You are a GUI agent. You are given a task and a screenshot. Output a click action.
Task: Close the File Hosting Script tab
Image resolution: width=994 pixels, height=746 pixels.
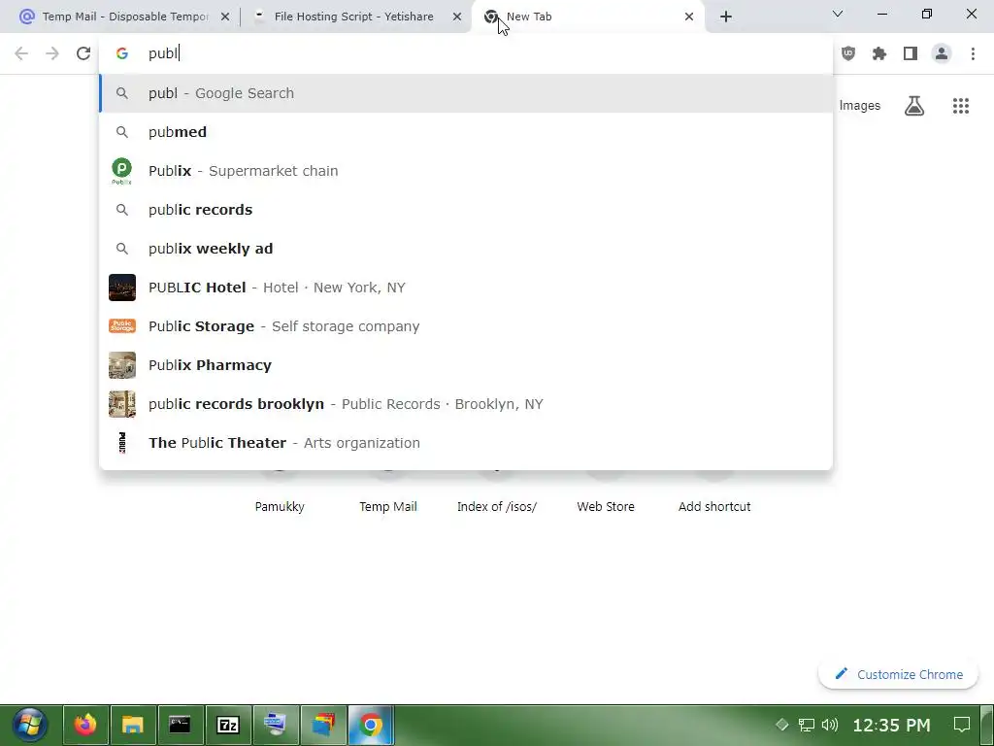[457, 17]
